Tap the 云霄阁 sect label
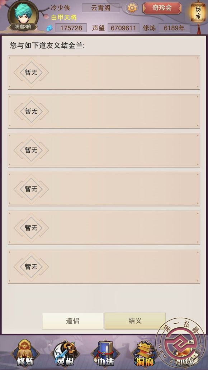The height and width of the screenshot is (370, 208). click(x=101, y=8)
